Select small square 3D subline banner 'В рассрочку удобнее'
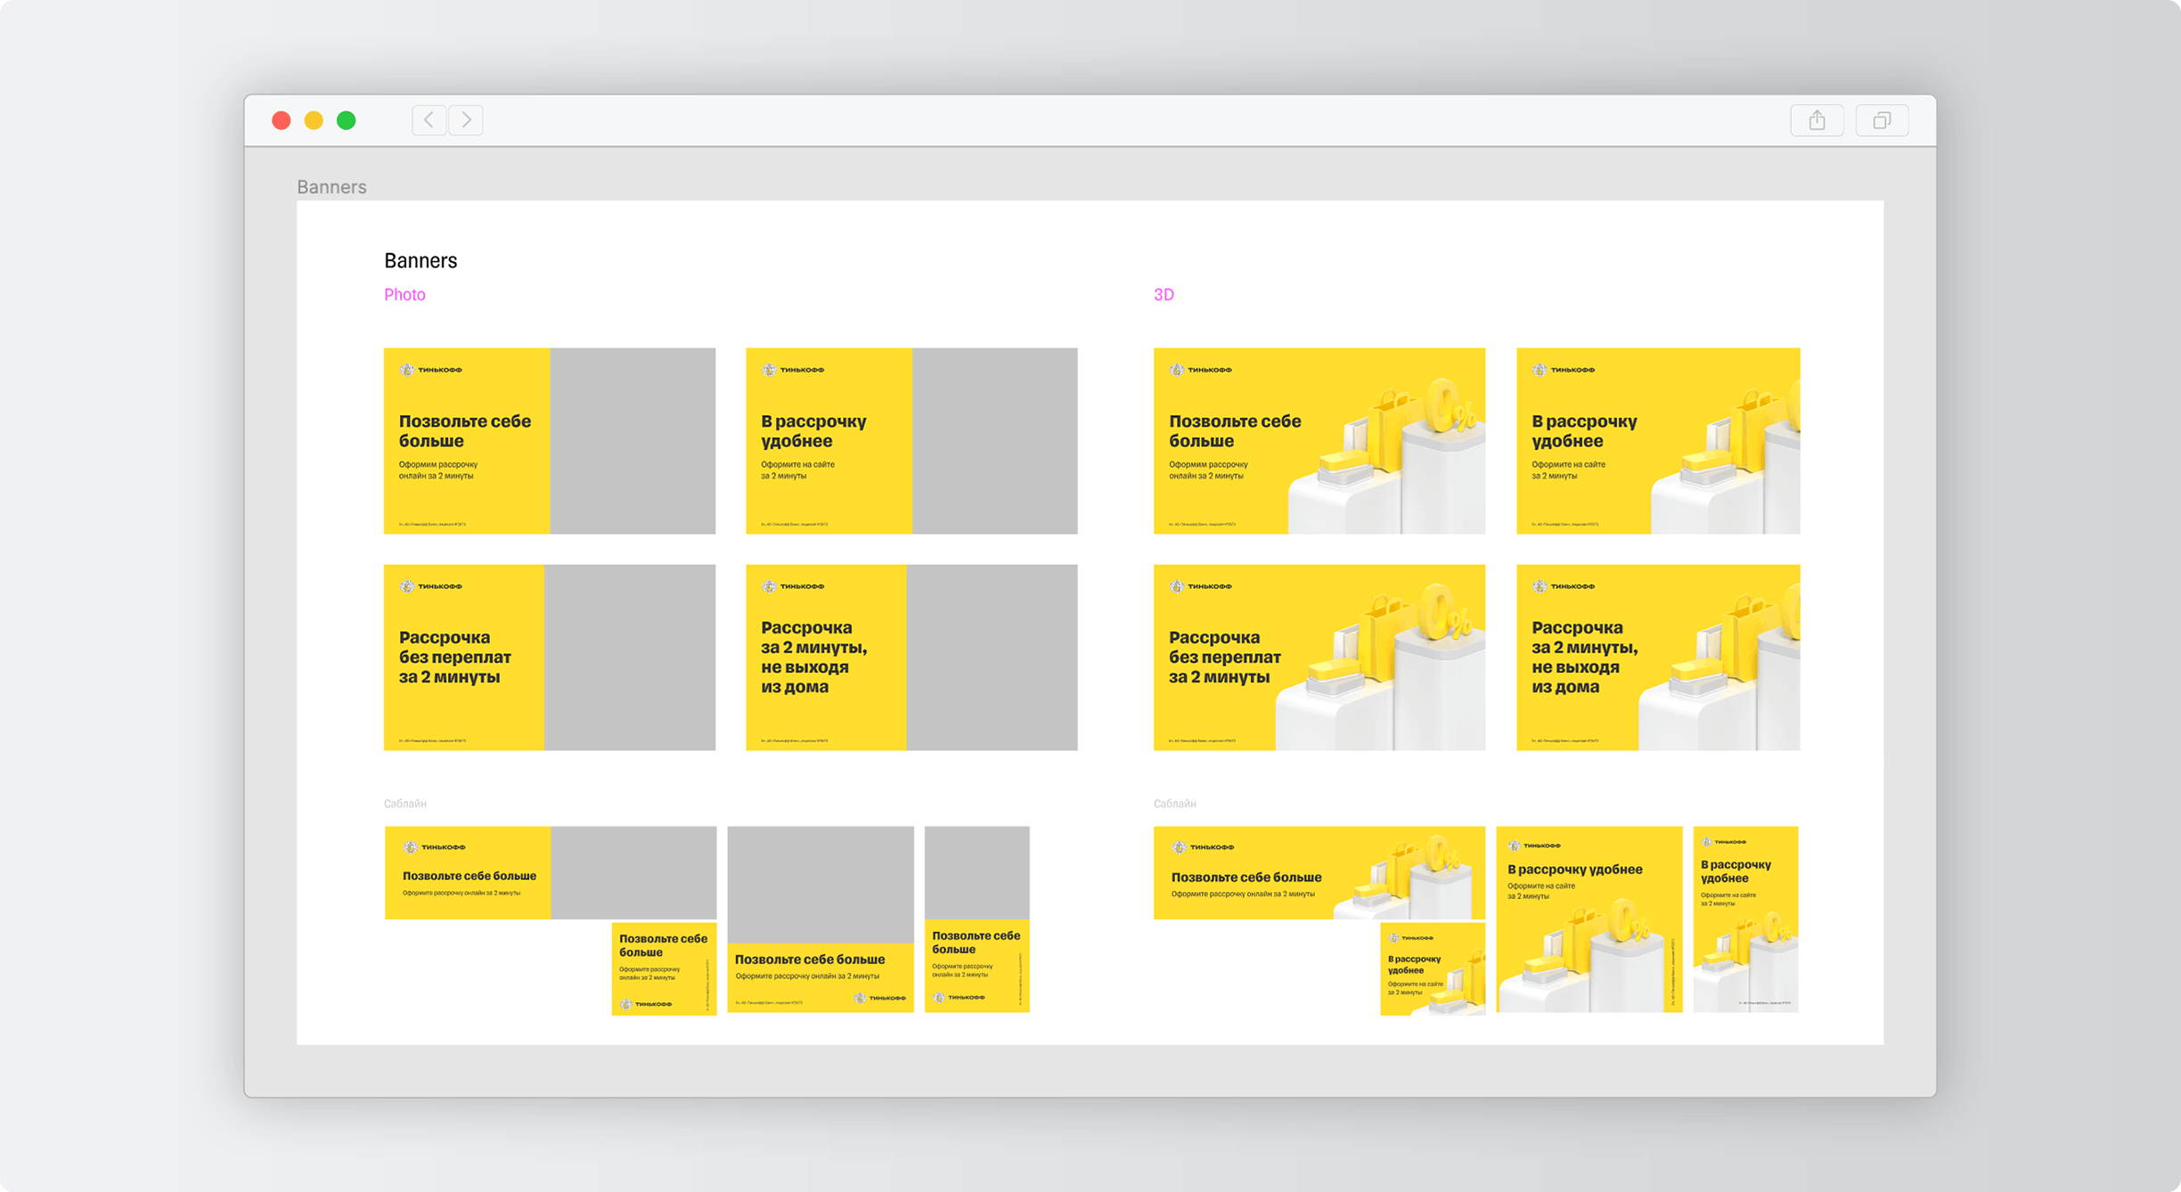This screenshot has width=2181, height=1192. coord(1433,969)
